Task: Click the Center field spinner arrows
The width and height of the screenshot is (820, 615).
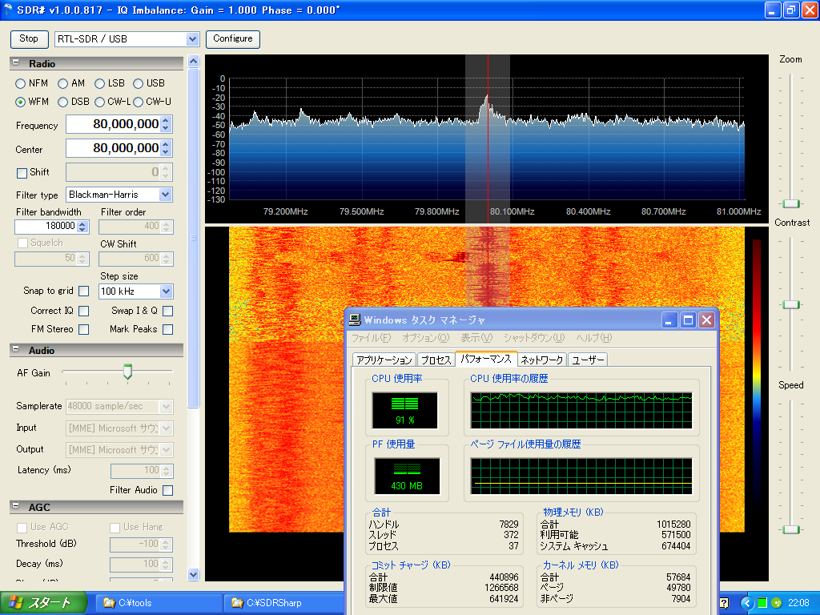Action: [166, 148]
